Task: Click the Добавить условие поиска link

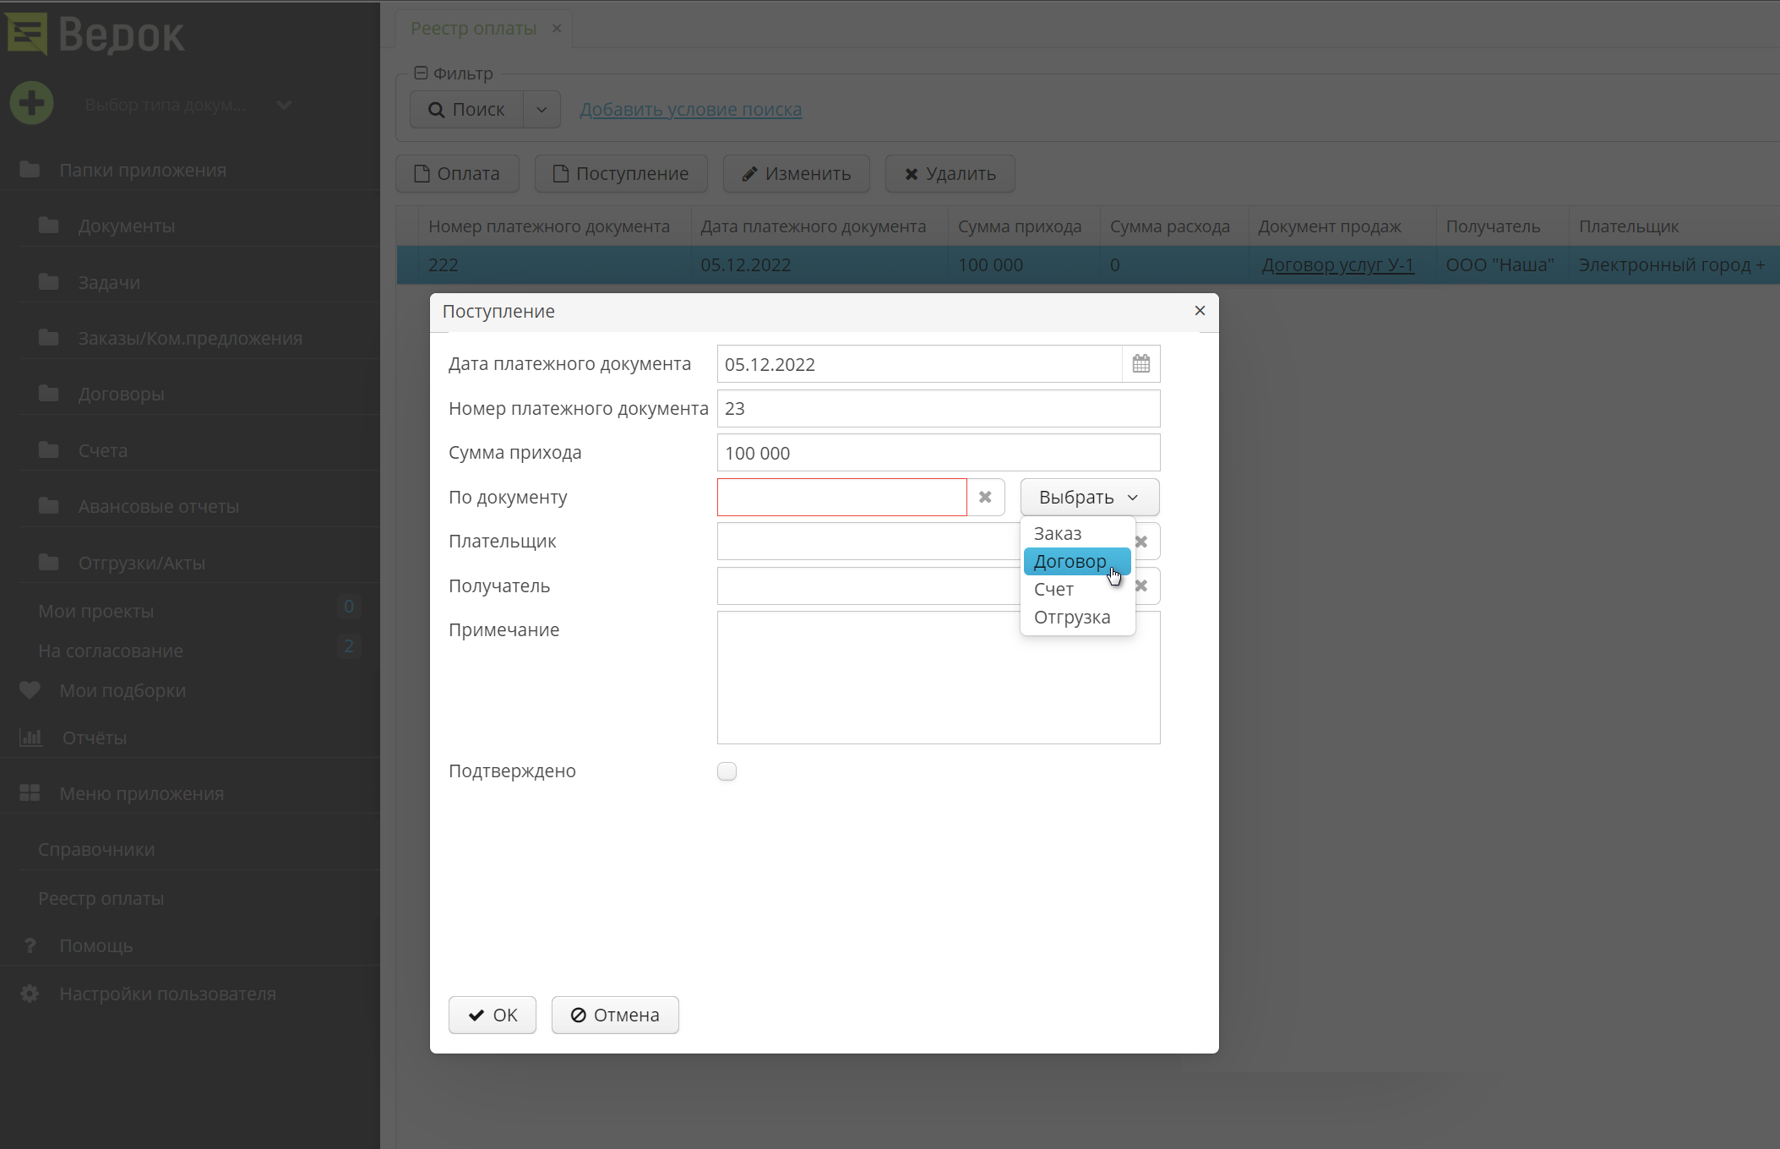Action: [690, 109]
